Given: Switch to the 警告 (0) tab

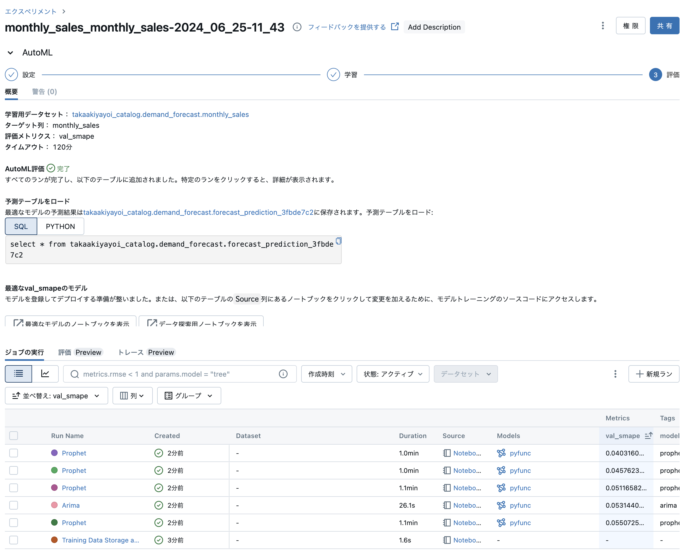Looking at the screenshot, I should click(44, 92).
